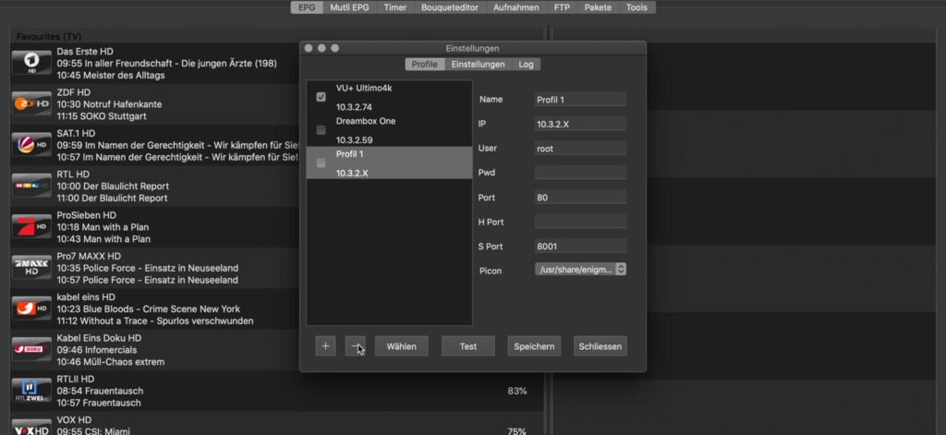
Task: Open the Picon path dropdown
Action: [580, 270]
